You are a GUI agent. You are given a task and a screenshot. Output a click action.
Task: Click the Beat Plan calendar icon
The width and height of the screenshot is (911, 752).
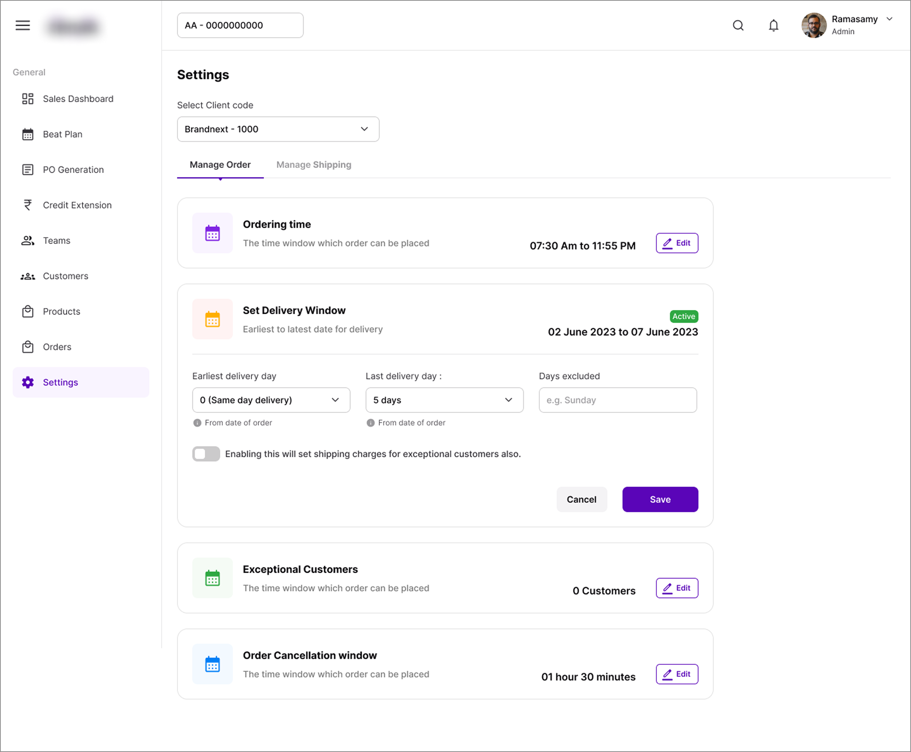[28, 134]
